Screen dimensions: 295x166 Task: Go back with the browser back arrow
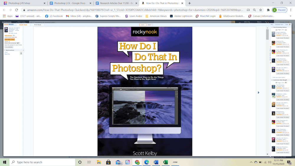click(4, 10)
